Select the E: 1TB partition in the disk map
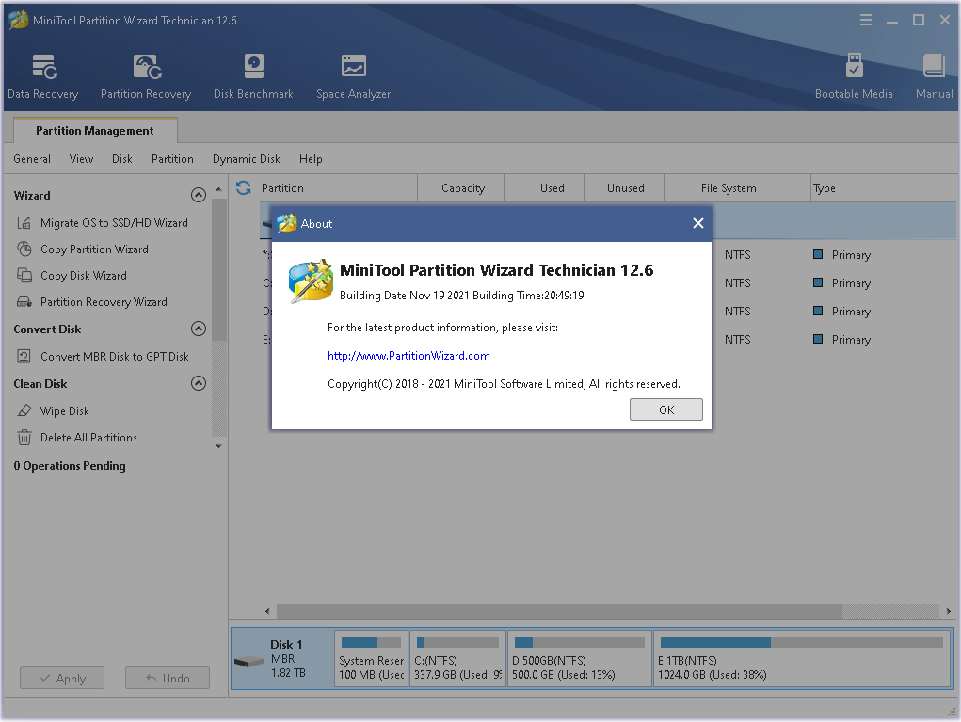961x722 pixels. (x=802, y=659)
